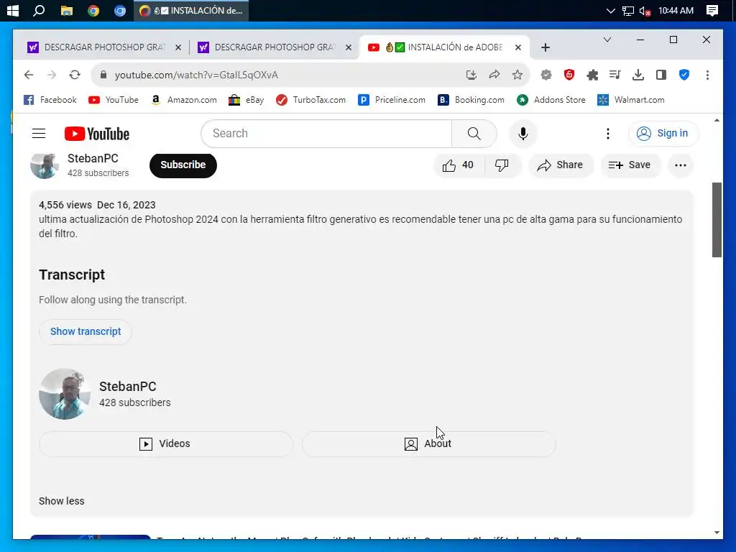Go back to the previous page
Screen dimensions: 736x552
tap(29, 75)
